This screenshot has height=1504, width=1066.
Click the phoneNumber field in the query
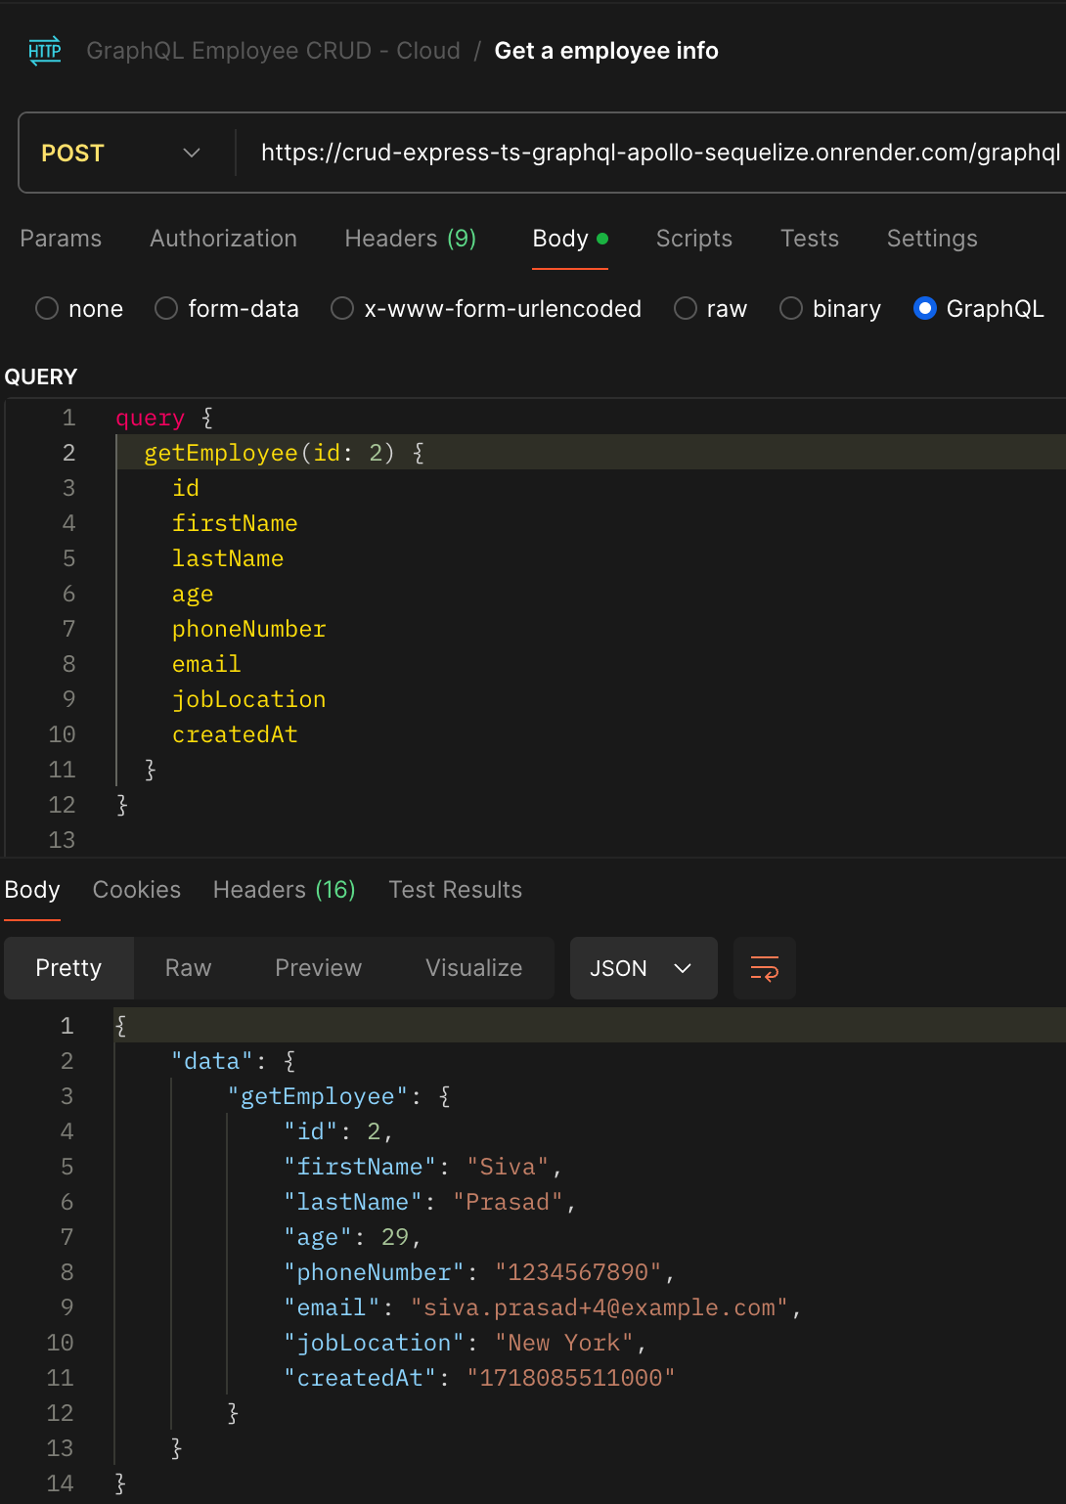point(249,629)
